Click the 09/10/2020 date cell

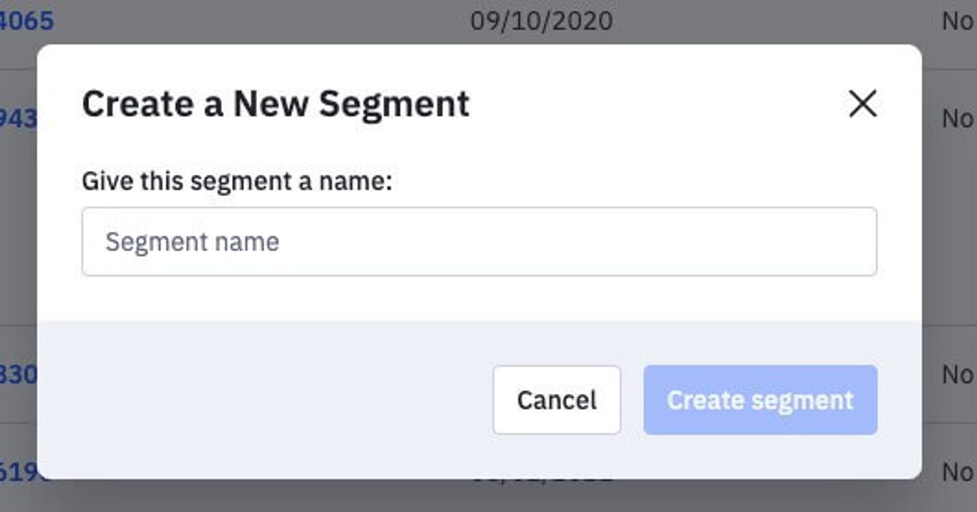541,21
